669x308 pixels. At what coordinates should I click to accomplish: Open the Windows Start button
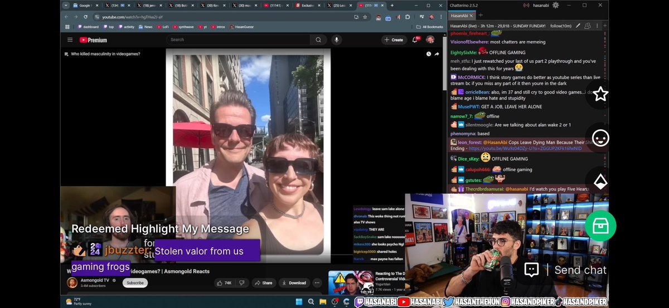coord(299,301)
